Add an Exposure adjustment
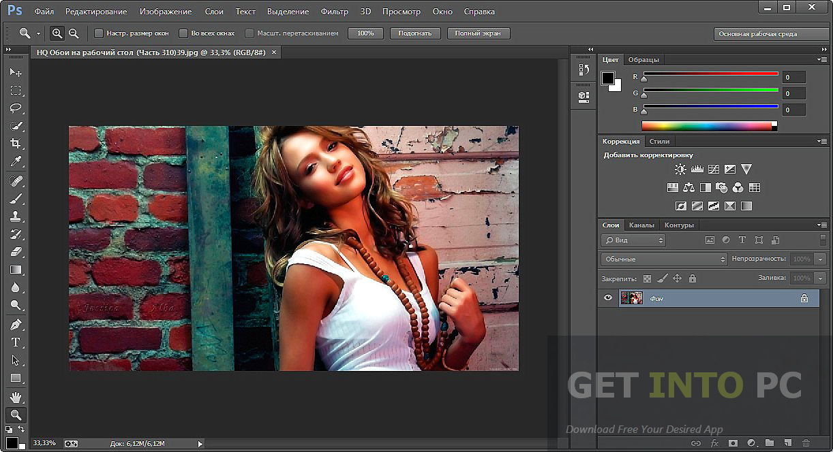The image size is (833, 452). (730, 169)
